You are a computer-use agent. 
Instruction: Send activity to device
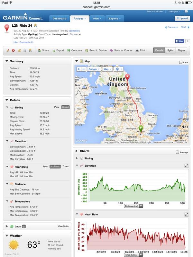click(x=96, y=50)
